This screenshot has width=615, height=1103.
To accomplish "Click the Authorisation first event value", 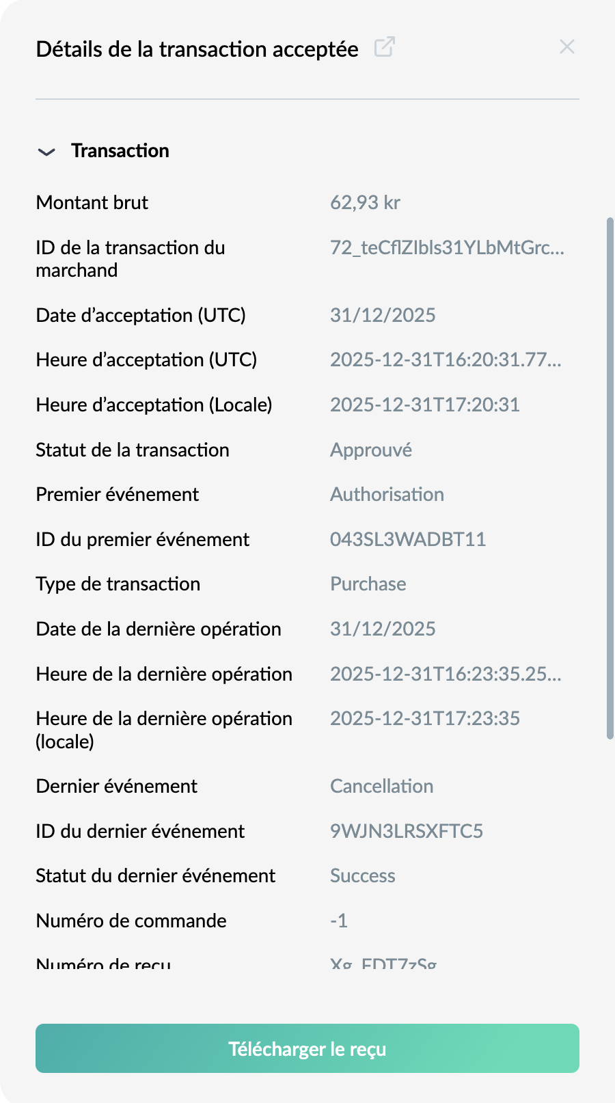I will point(387,495).
